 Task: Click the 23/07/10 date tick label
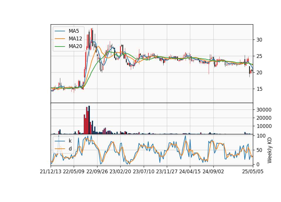[x=143, y=172]
